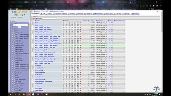The width and height of the screenshot is (171, 96).
Task: Select the cache_page row checkbox
Action: click(x=33, y=88)
